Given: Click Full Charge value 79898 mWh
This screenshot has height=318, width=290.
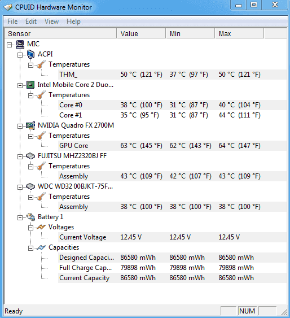Looking at the screenshot, I should pos(138,268).
